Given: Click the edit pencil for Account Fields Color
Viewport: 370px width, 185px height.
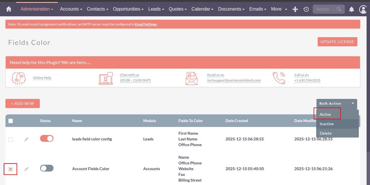Looking at the screenshot, I should pyautogui.click(x=26, y=169).
